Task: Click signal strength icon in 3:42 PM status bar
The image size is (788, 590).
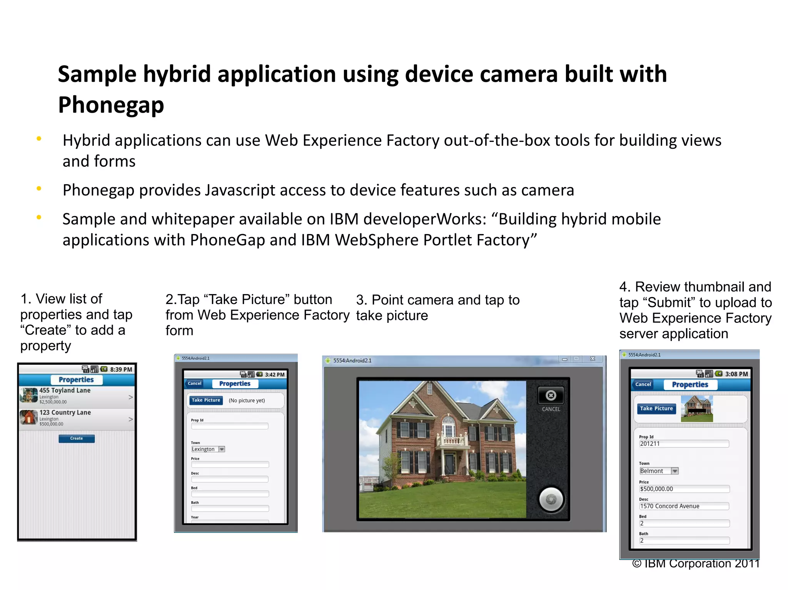Action: (251, 374)
